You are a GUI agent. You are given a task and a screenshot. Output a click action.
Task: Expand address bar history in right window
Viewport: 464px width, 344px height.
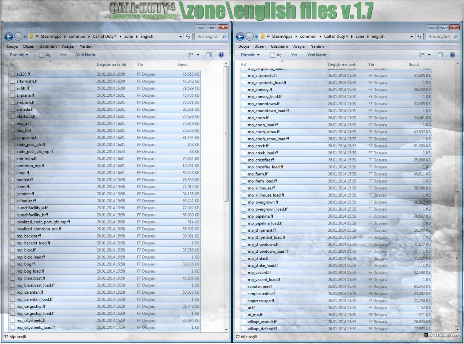point(412,37)
